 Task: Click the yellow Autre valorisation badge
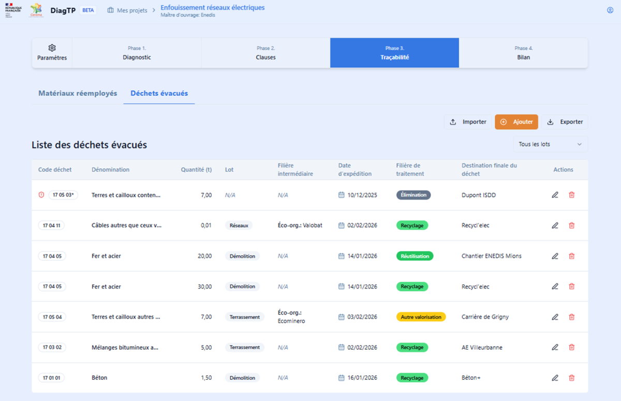coord(421,317)
